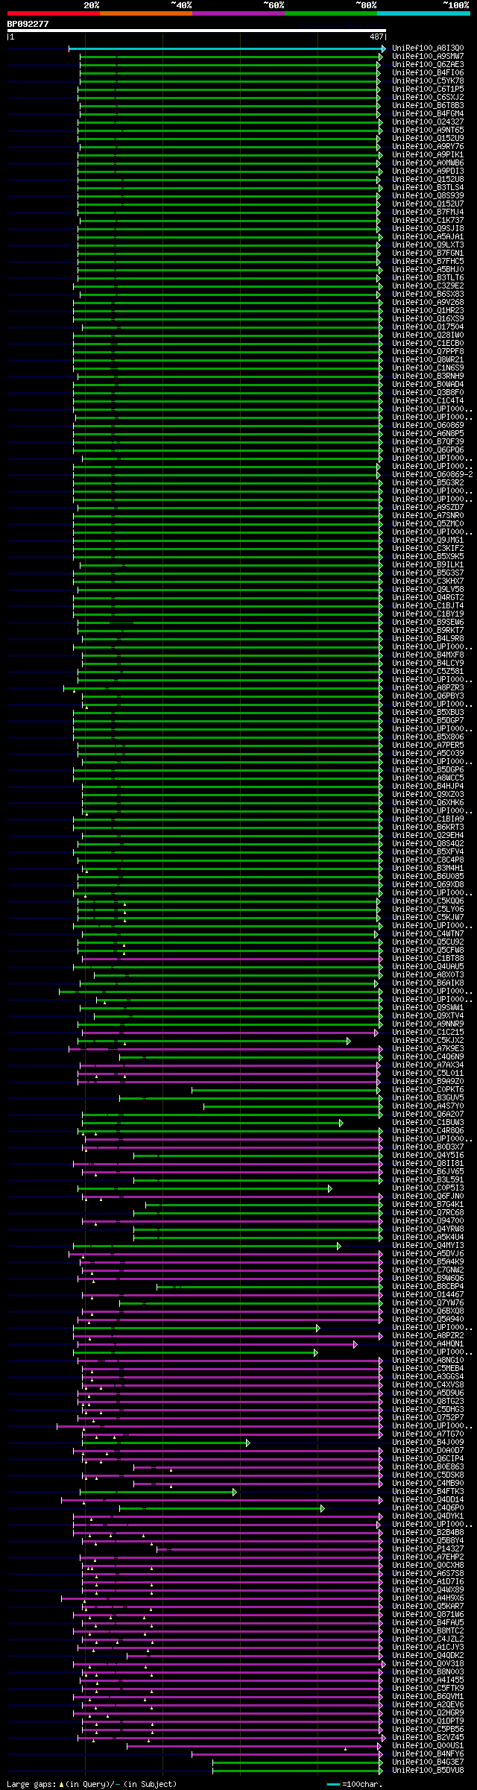Viewport: 477px width, 1790px height.
Task: Select label UniRef100_B6AIK8
Action: (x=428, y=983)
